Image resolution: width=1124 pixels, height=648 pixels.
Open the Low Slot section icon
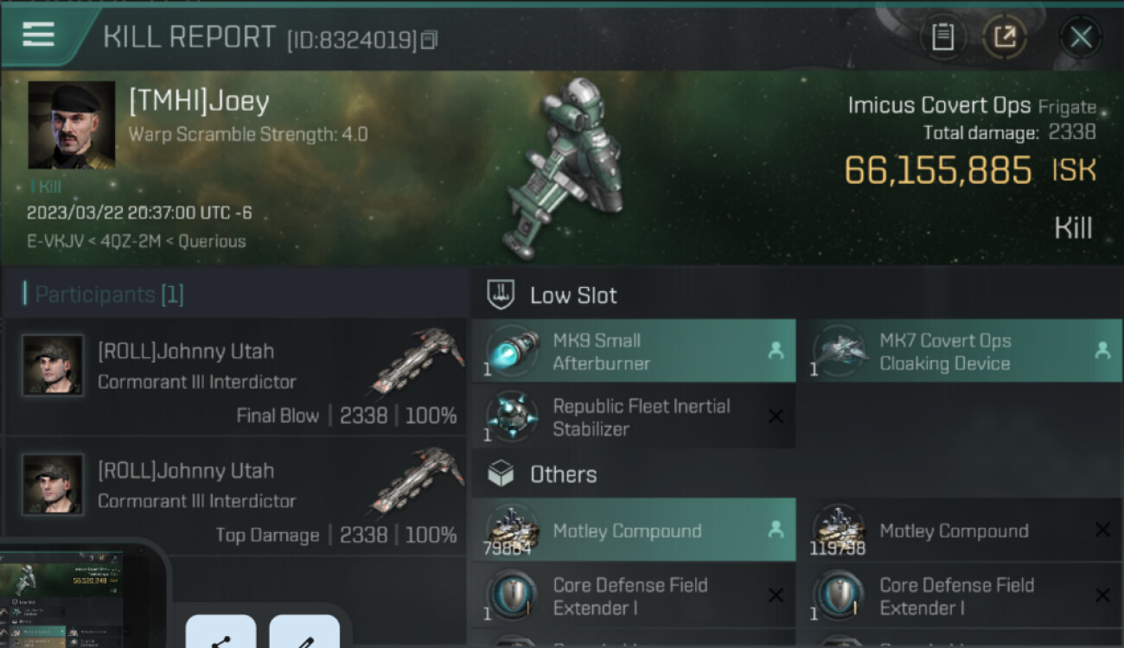point(501,295)
